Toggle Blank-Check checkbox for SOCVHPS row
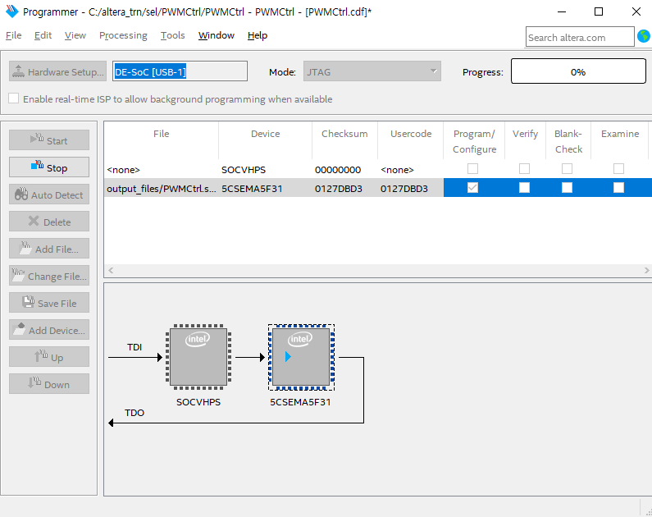This screenshot has height=517, width=652. pos(568,168)
